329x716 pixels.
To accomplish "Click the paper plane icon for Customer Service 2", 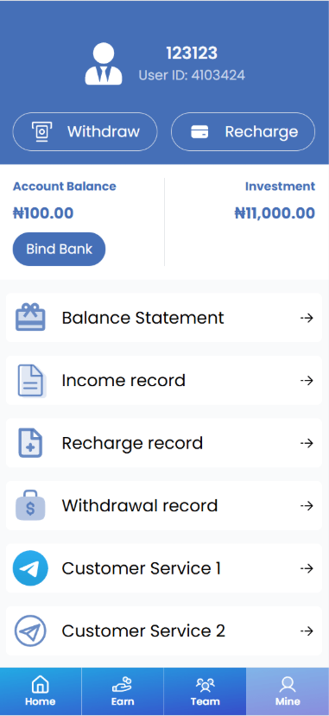I will [x=30, y=630].
